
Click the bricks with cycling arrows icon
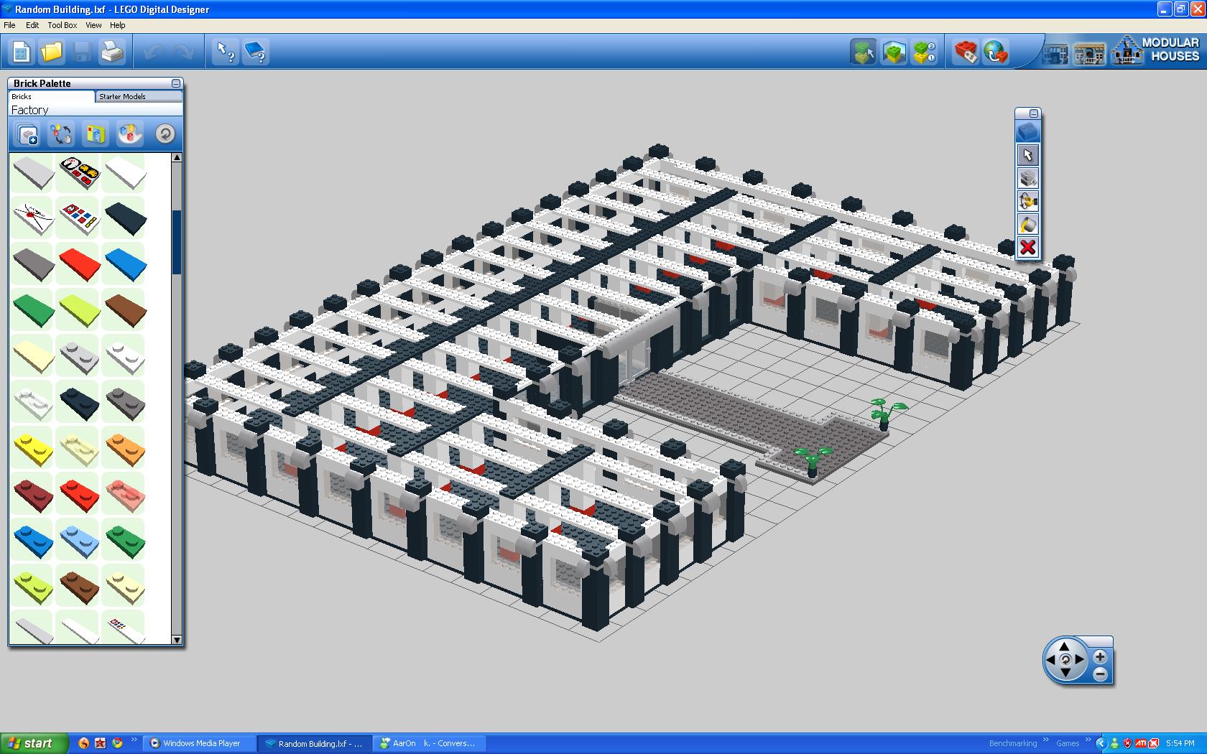point(61,134)
